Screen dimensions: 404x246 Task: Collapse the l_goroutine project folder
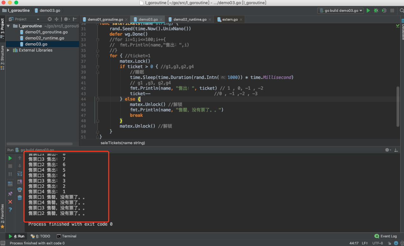[x=8, y=26]
